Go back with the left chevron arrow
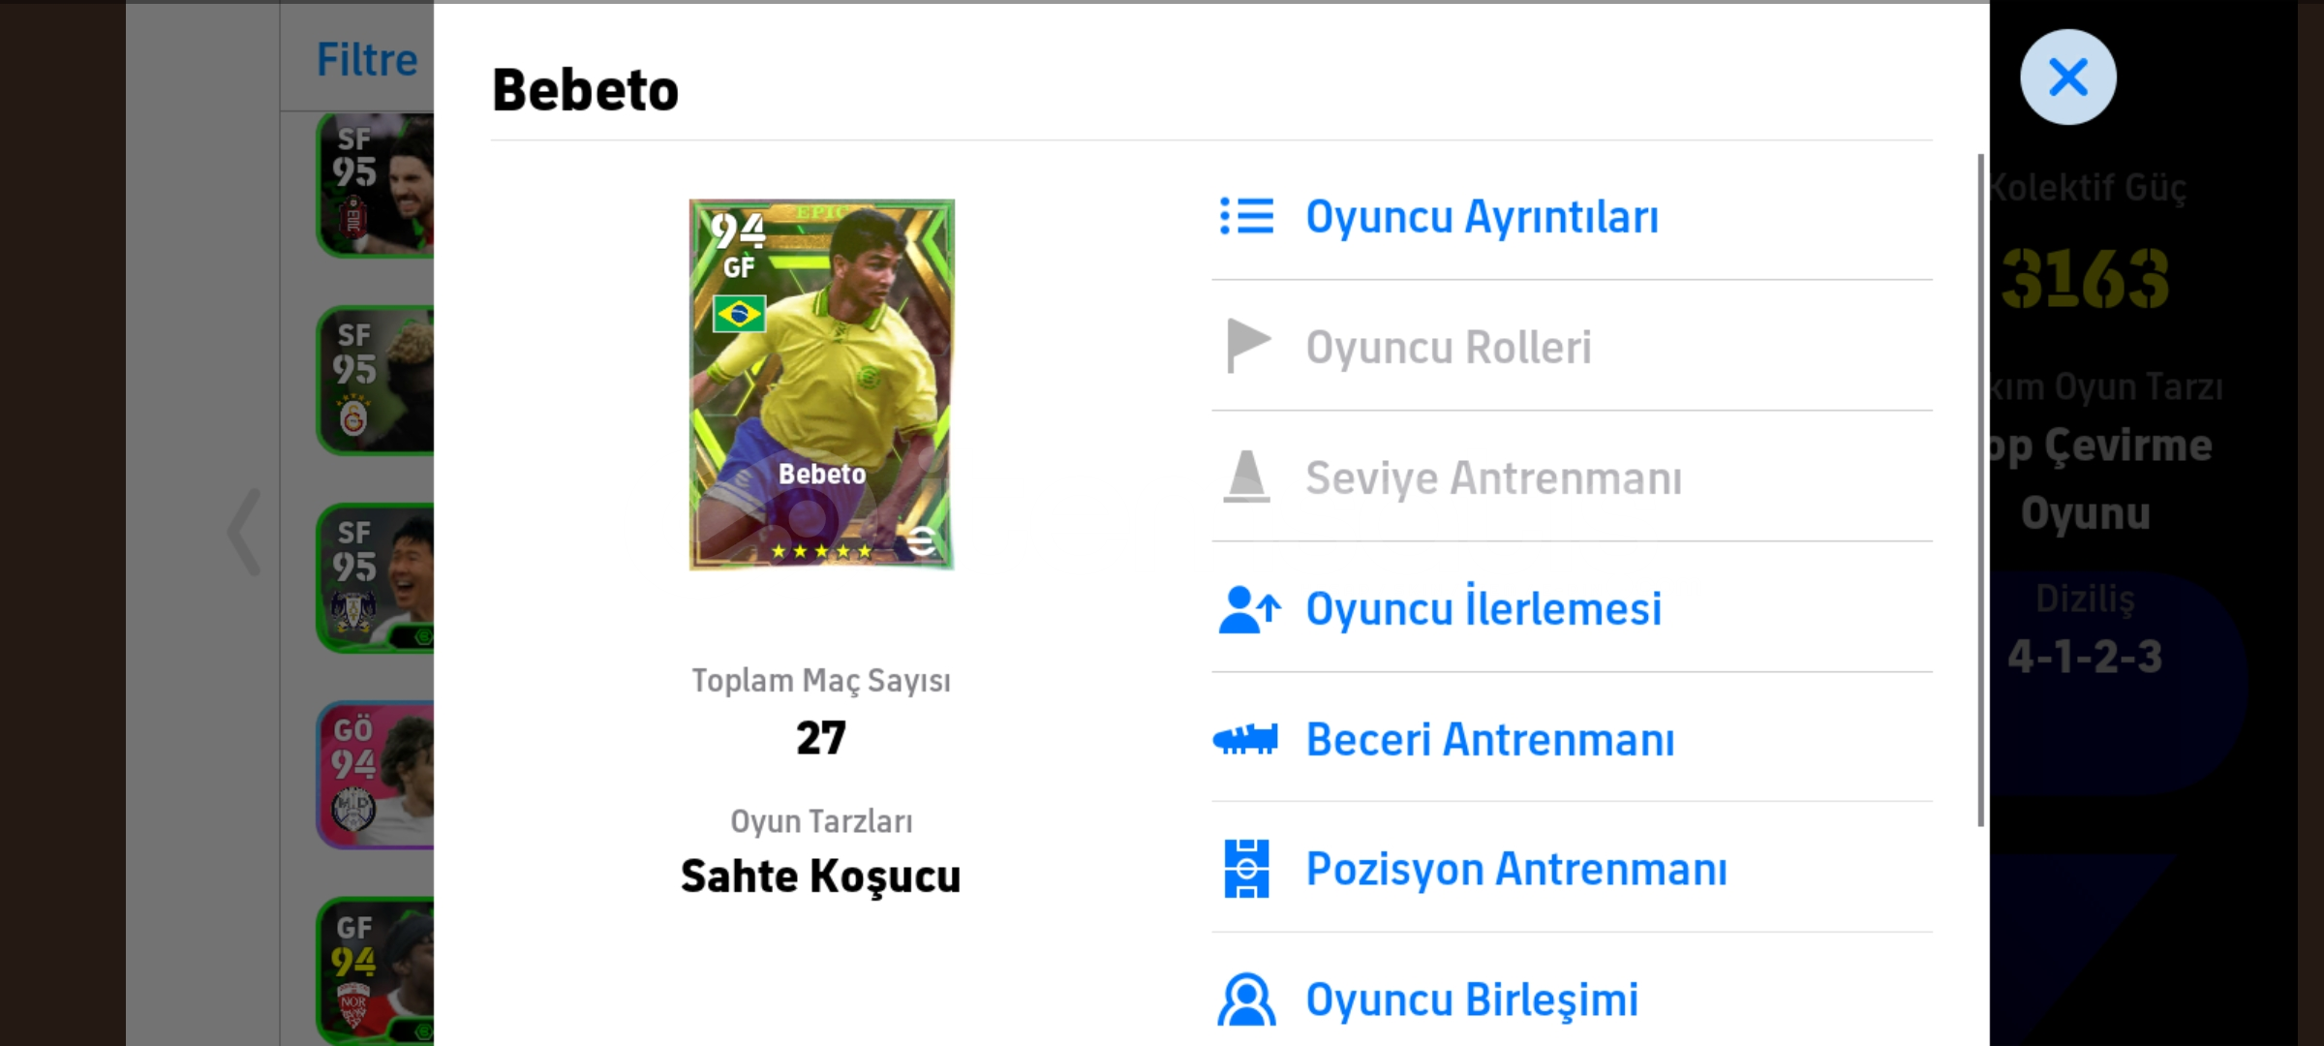This screenshot has width=2324, height=1046. click(244, 532)
